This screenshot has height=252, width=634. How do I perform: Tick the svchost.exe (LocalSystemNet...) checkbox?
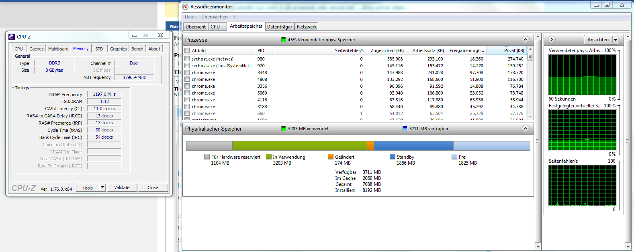tap(187, 66)
